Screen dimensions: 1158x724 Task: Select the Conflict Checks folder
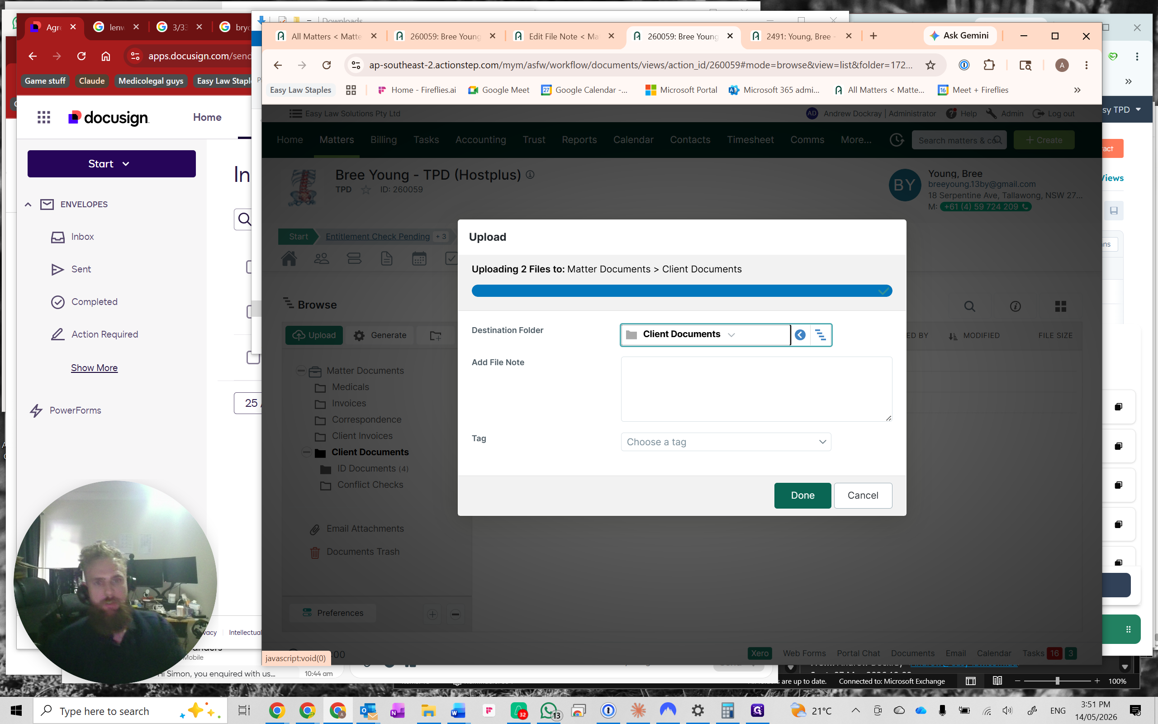[370, 485]
